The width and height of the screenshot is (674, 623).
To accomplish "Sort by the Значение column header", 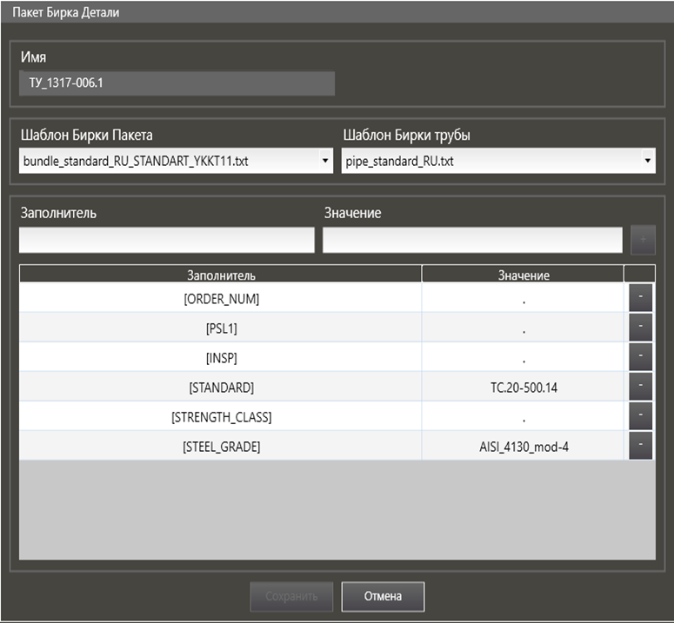I will [x=524, y=275].
